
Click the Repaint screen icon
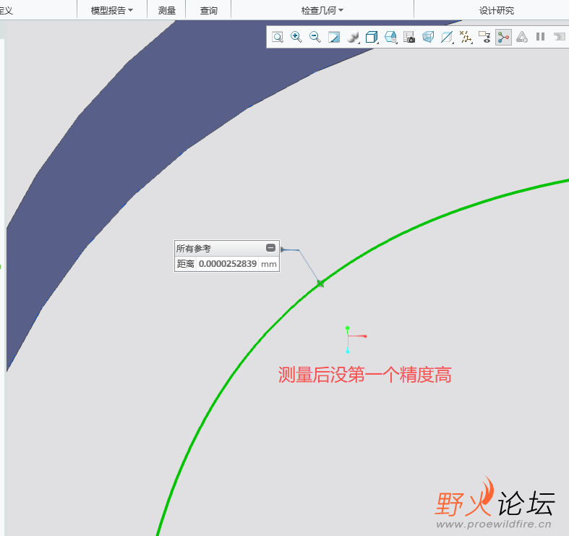click(334, 37)
